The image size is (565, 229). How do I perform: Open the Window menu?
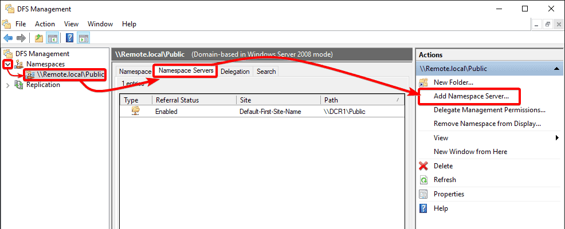tap(100, 24)
